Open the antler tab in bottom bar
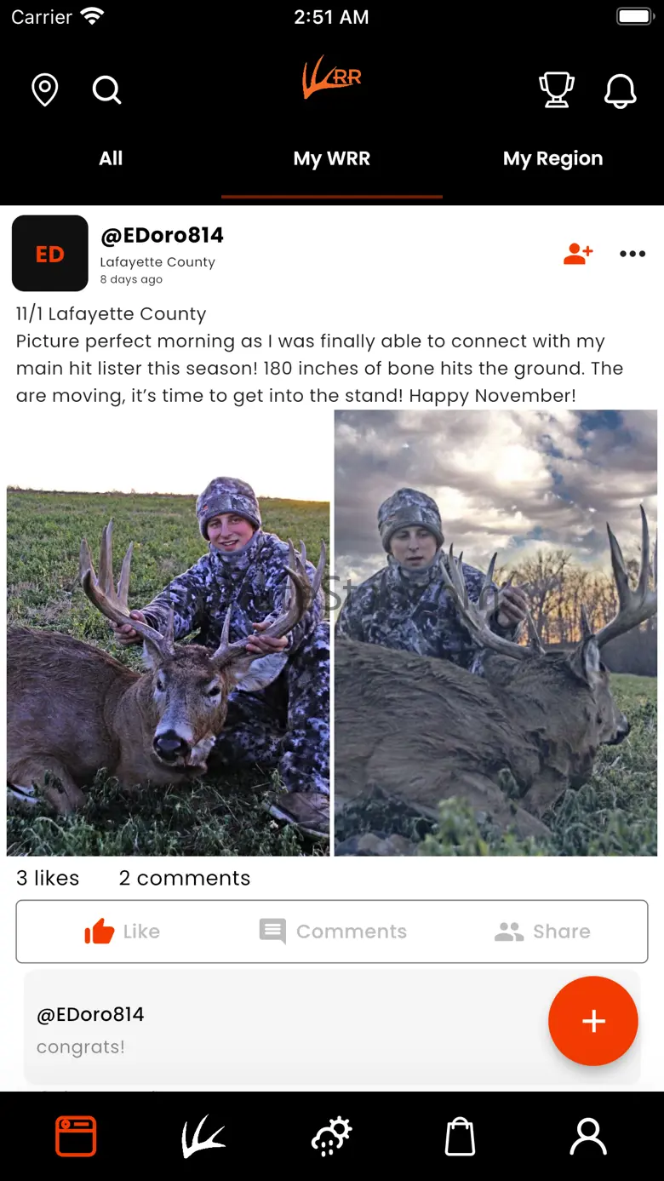The image size is (664, 1181). pos(203,1138)
